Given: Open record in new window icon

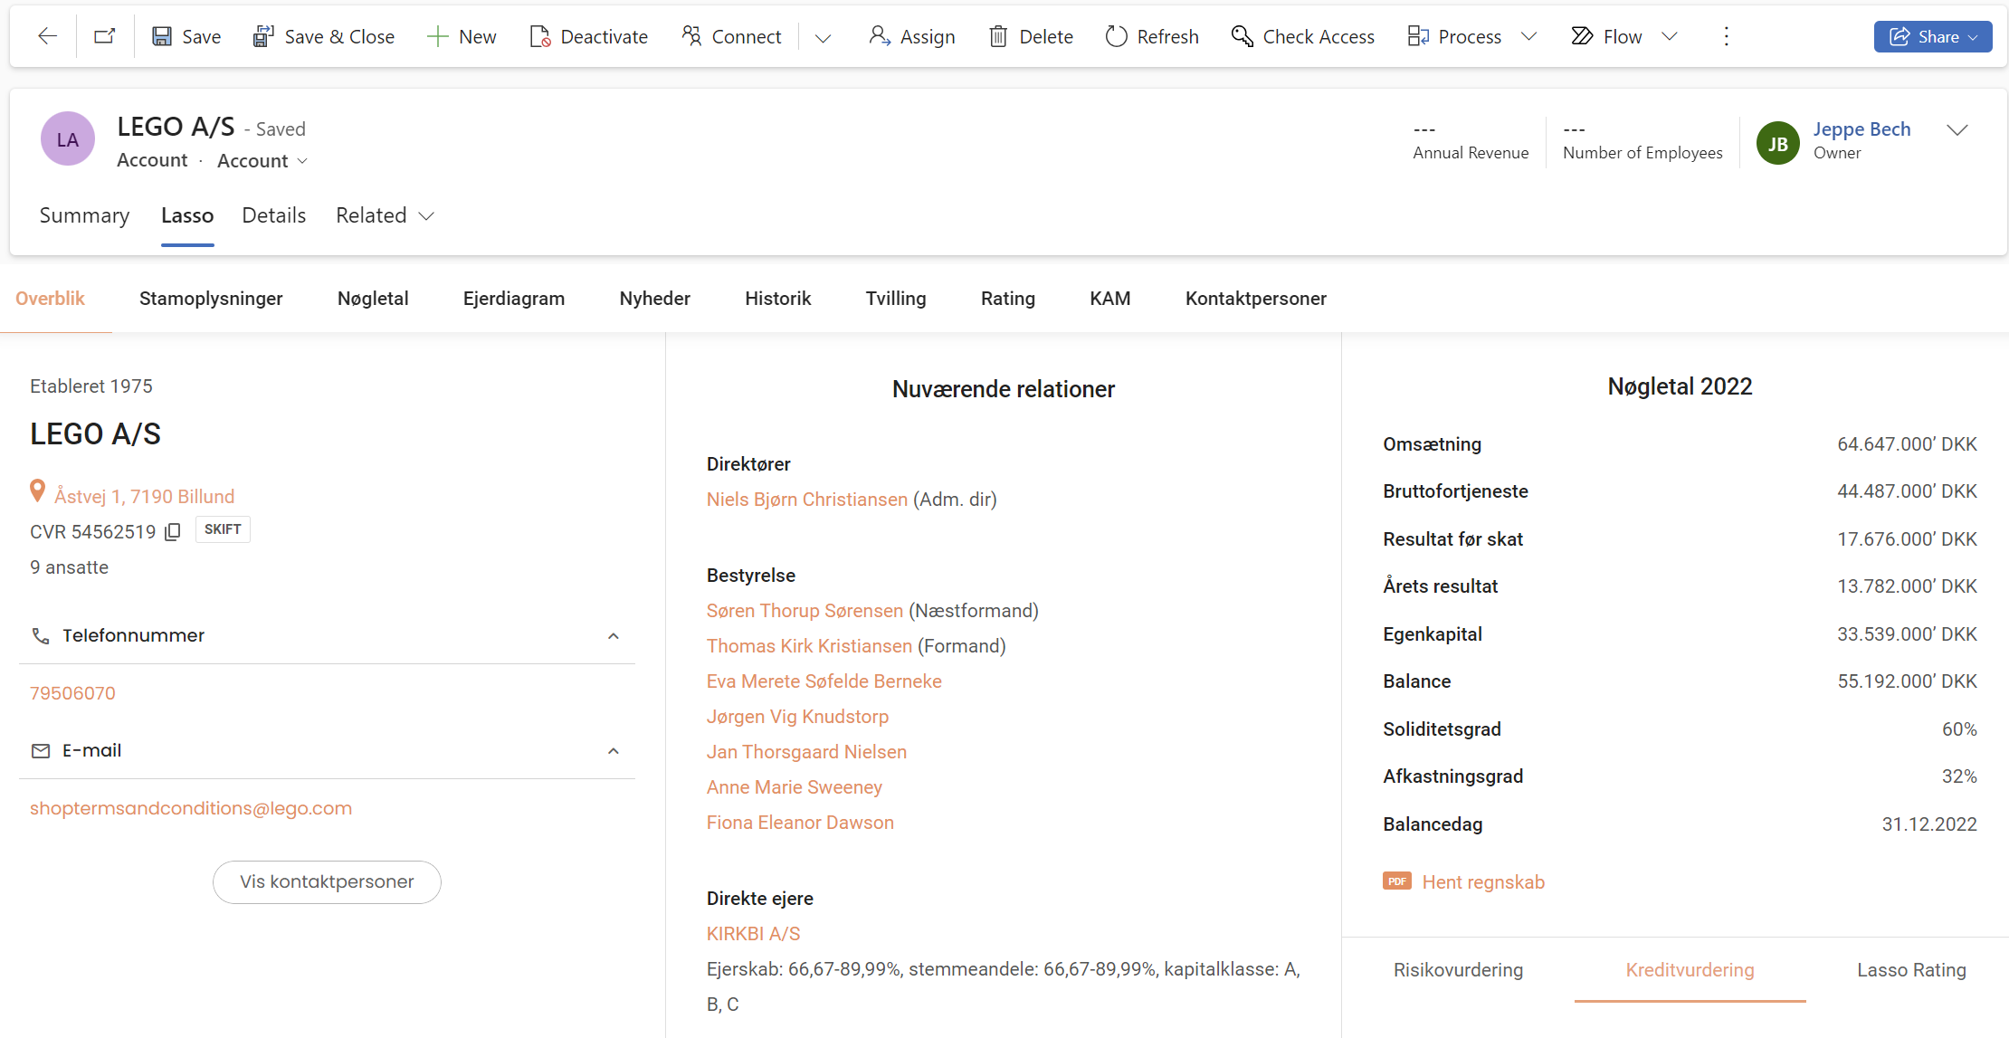Looking at the screenshot, I should click(x=105, y=36).
